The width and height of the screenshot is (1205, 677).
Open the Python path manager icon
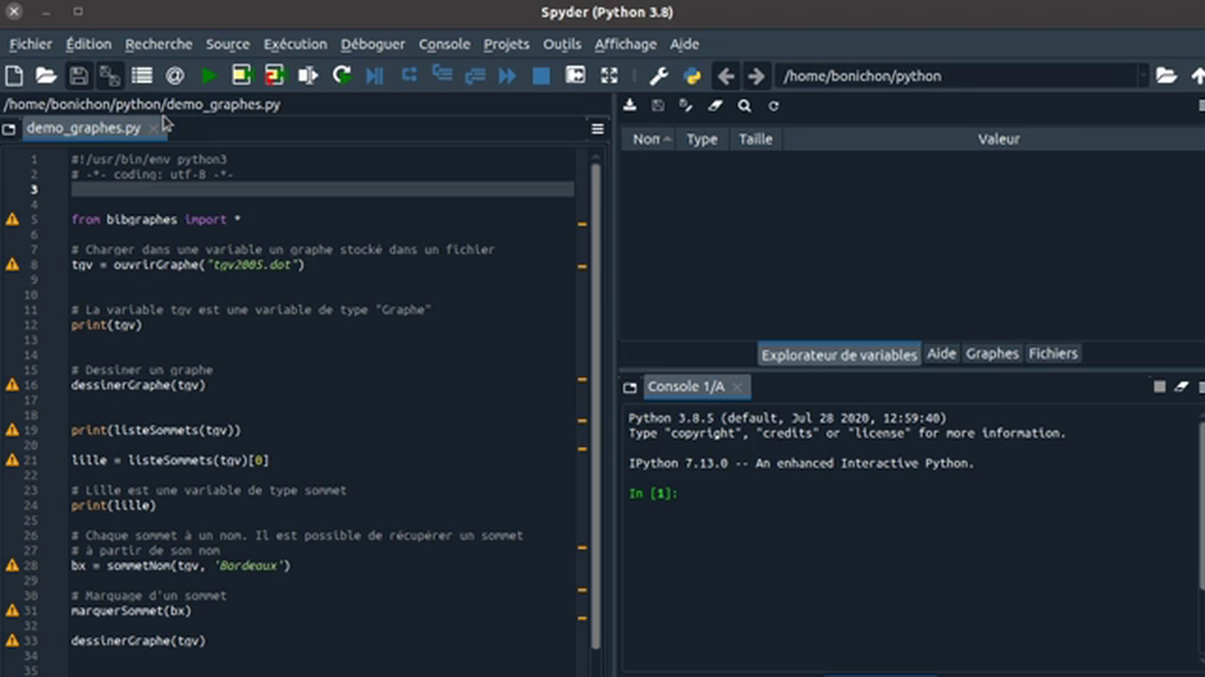click(x=692, y=76)
